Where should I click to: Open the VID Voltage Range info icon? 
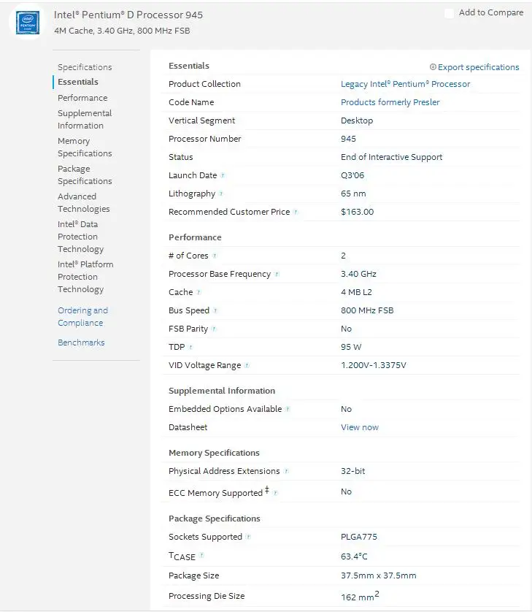[247, 365]
